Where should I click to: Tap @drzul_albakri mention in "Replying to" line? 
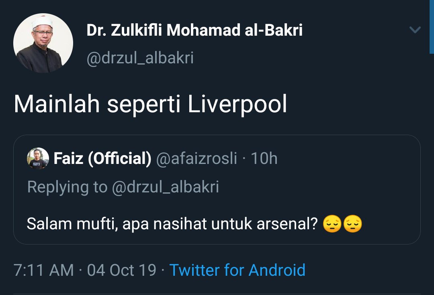pos(165,187)
